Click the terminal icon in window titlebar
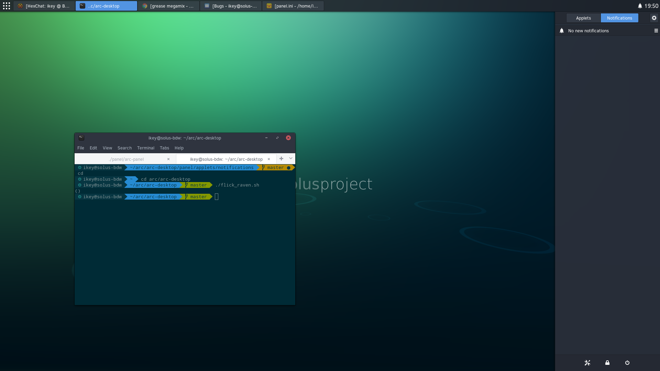The image size is (660, 371). pos(81,138)
